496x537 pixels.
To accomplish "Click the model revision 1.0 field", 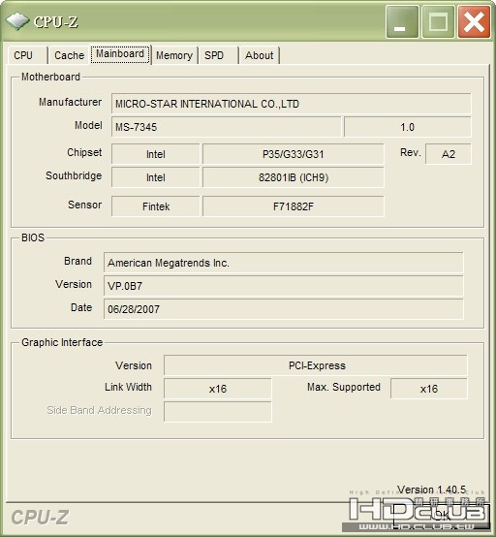I will click(x=407, y=127).
